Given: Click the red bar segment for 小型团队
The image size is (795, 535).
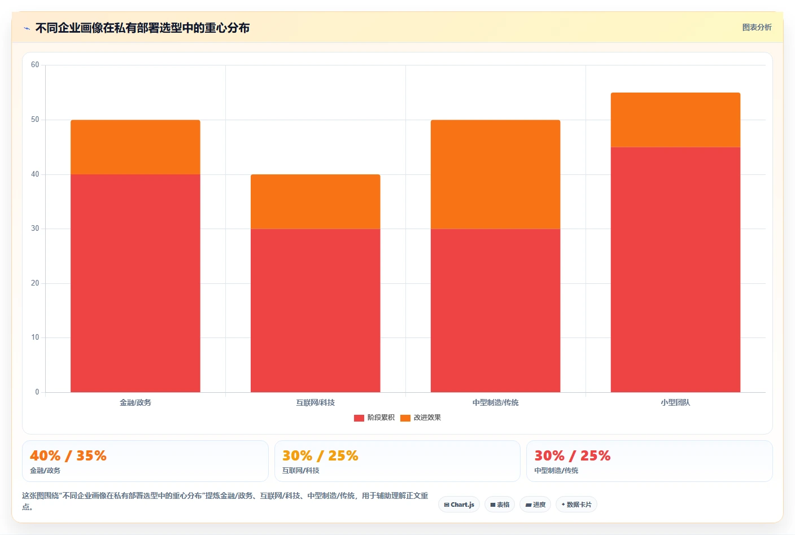Looking at the screenshot, I should click(676, 270).
